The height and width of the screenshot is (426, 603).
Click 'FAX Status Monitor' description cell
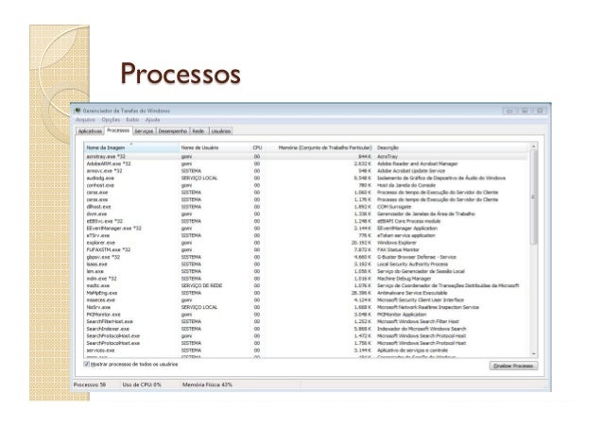click(398, 250)
